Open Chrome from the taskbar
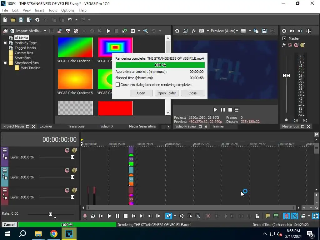 click(x=54, y=234)
